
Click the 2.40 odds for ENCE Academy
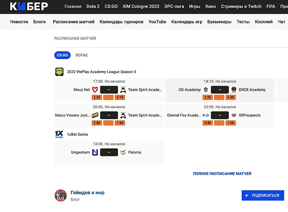coord(231,97)
